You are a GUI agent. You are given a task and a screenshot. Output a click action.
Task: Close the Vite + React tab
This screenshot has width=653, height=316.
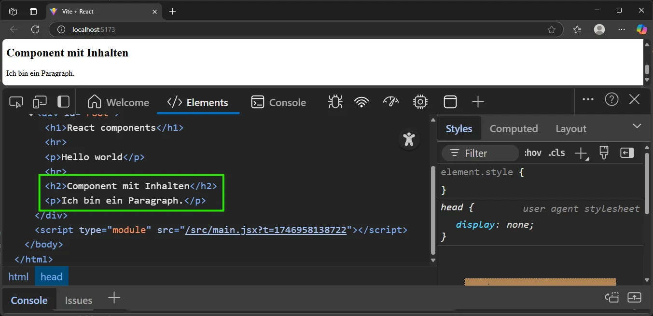153,11
